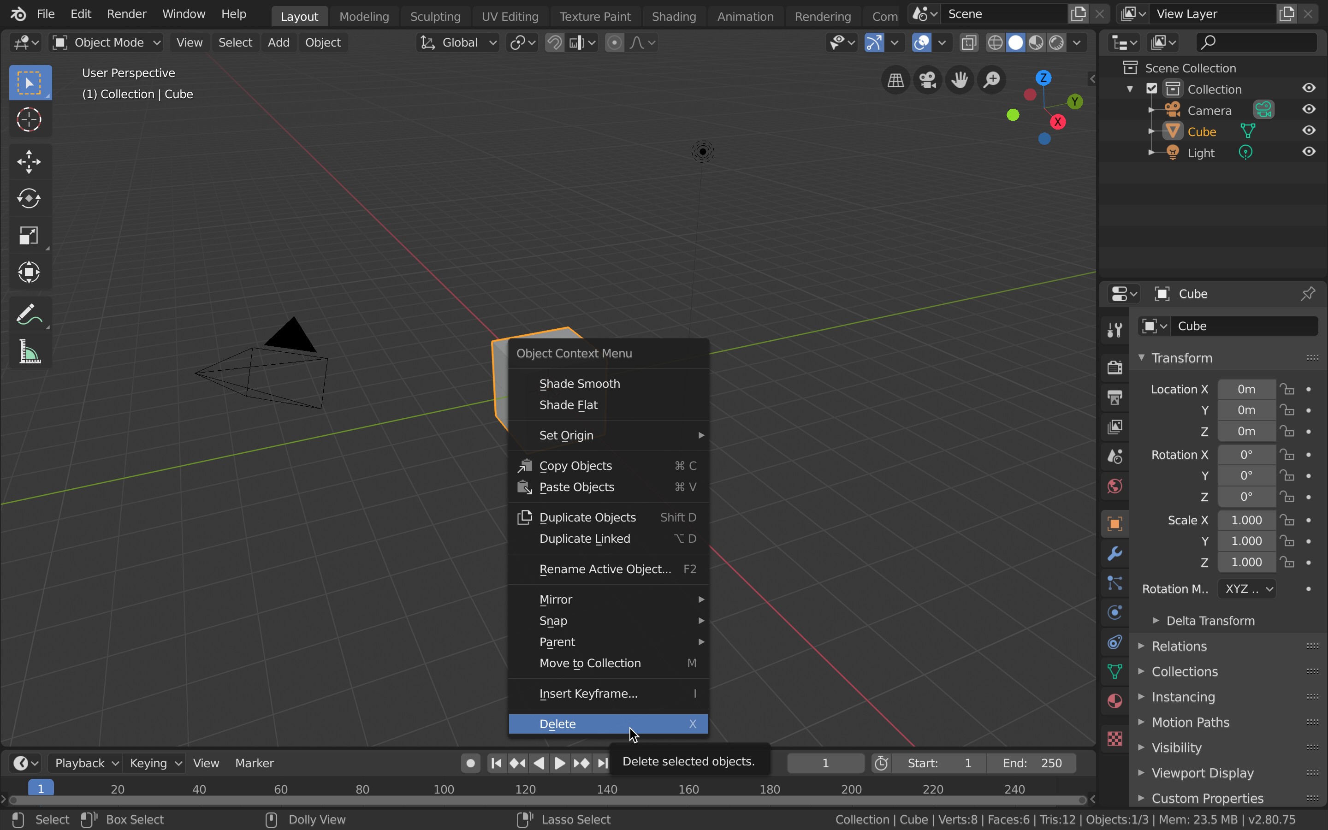
Task: Open the Physics properties tab
Action: 1115,613
